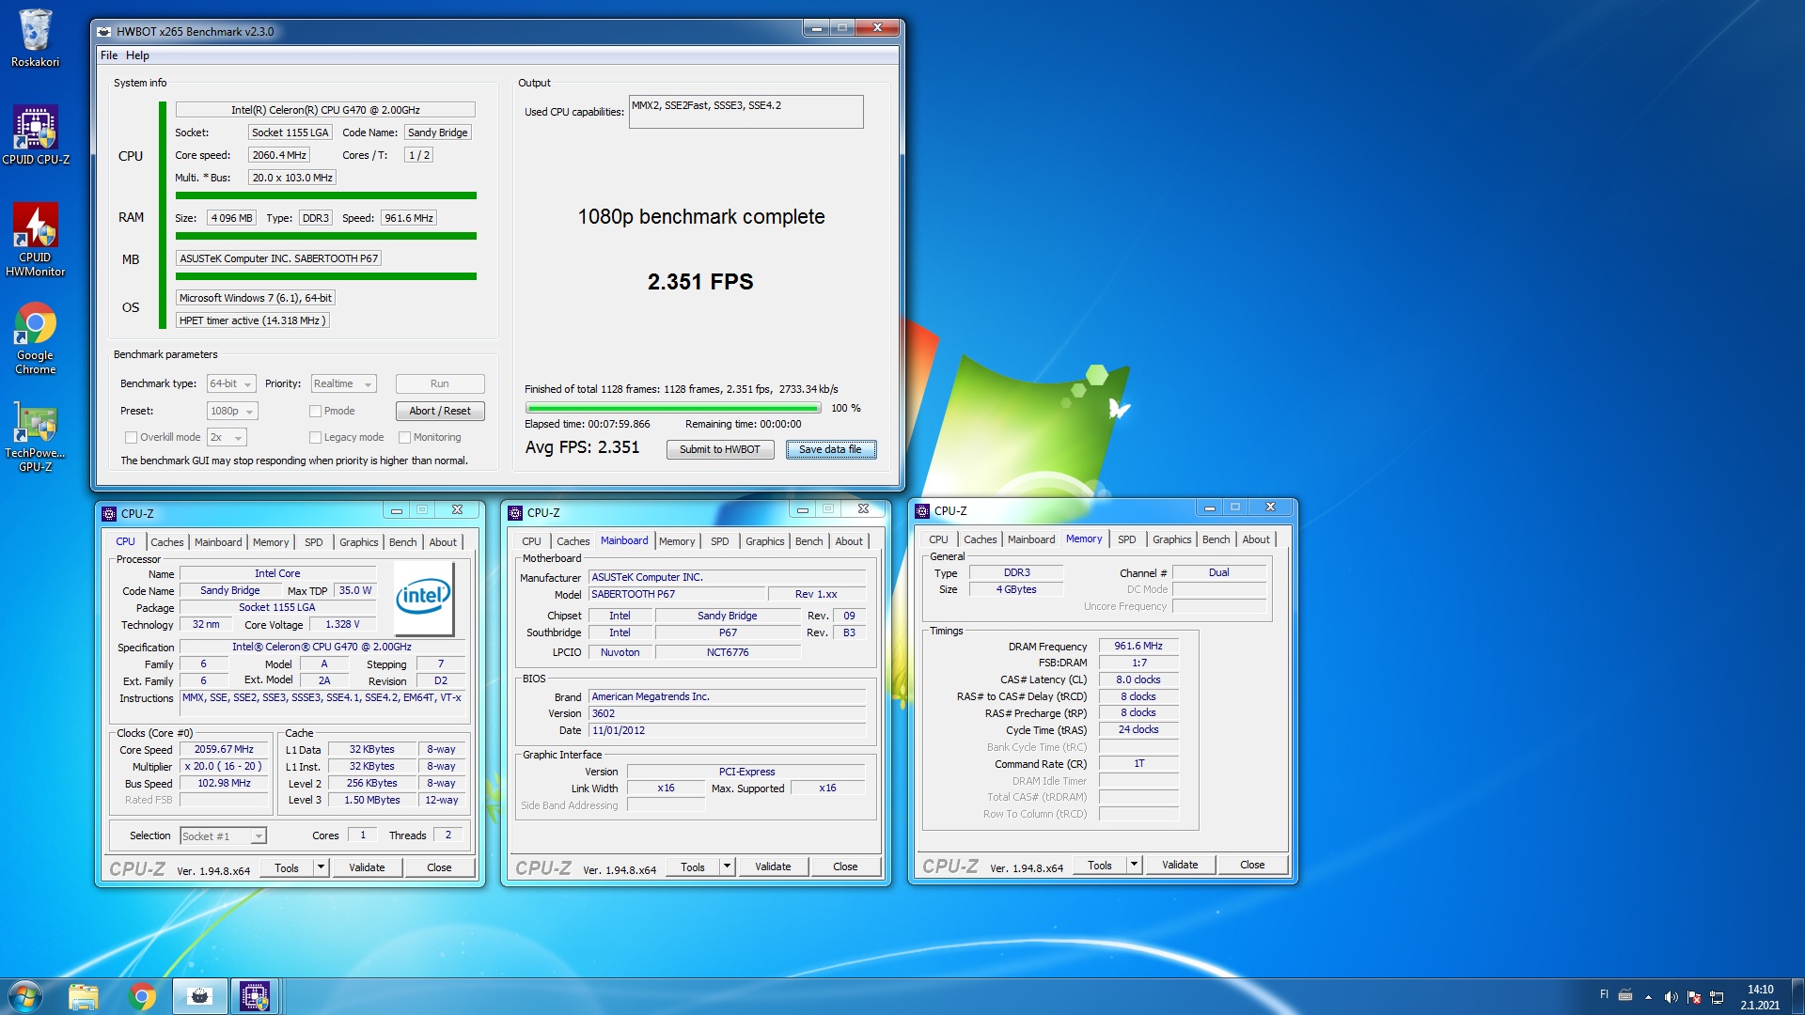The height and width of the screenshot is (1015, 1805).
Task: Switch to Memory tab in CPU tab CPU-Z window
Action: click(x=271, y=542)
